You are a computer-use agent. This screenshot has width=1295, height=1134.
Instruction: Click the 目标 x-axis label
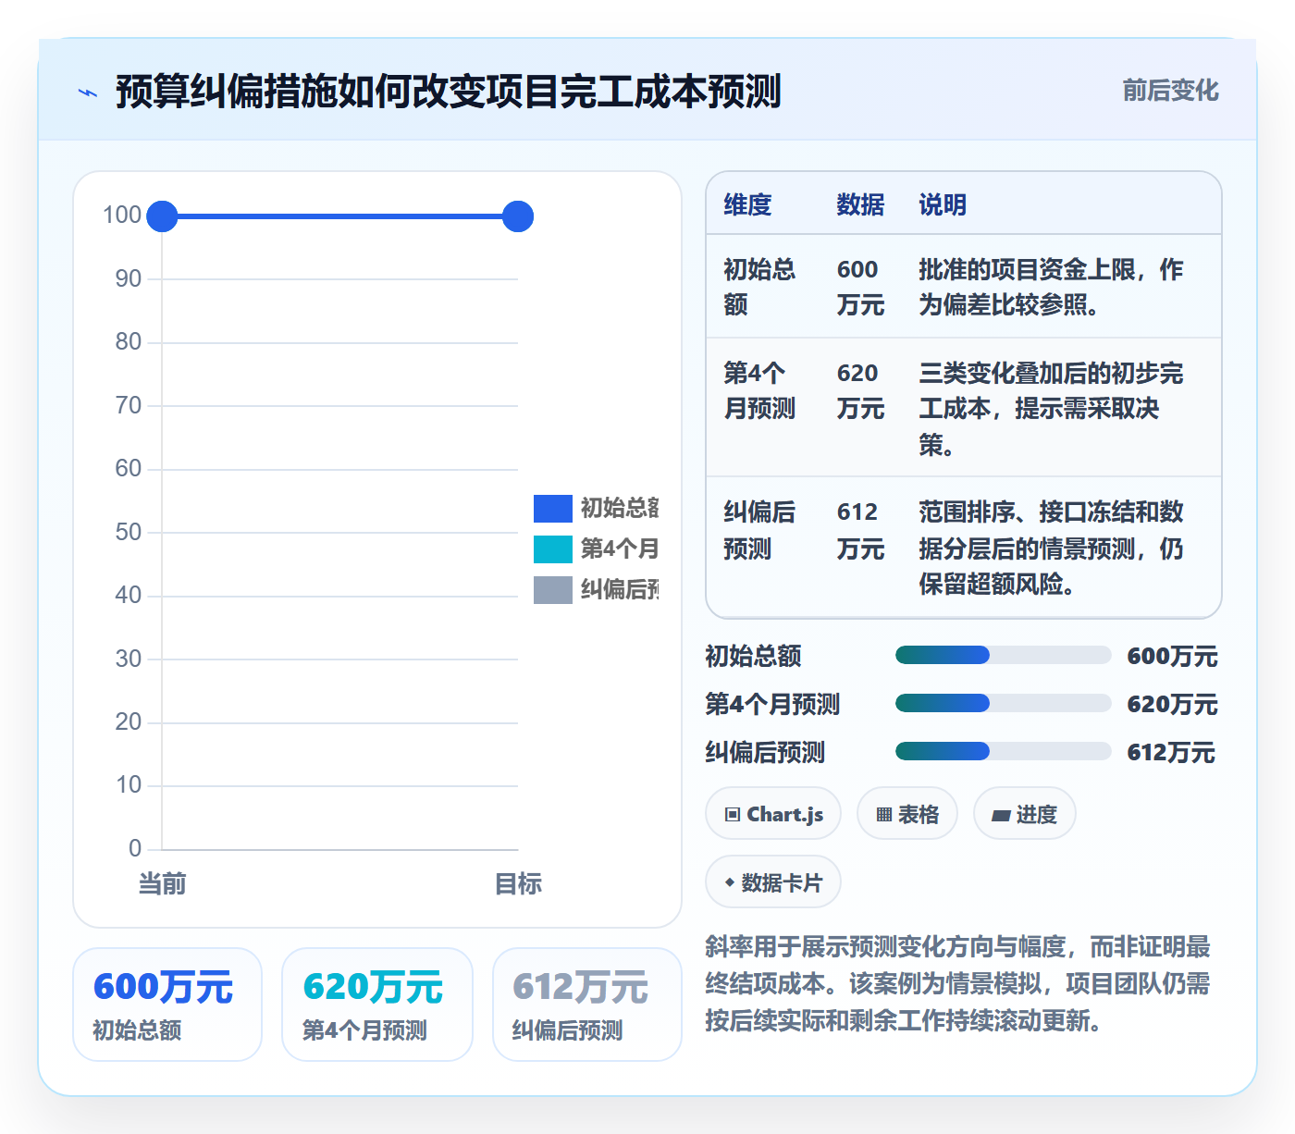(518, 884)
